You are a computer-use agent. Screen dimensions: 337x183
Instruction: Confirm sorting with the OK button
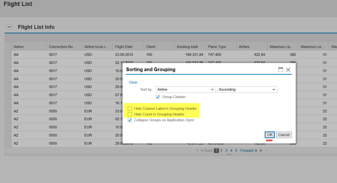coord(270,135)
